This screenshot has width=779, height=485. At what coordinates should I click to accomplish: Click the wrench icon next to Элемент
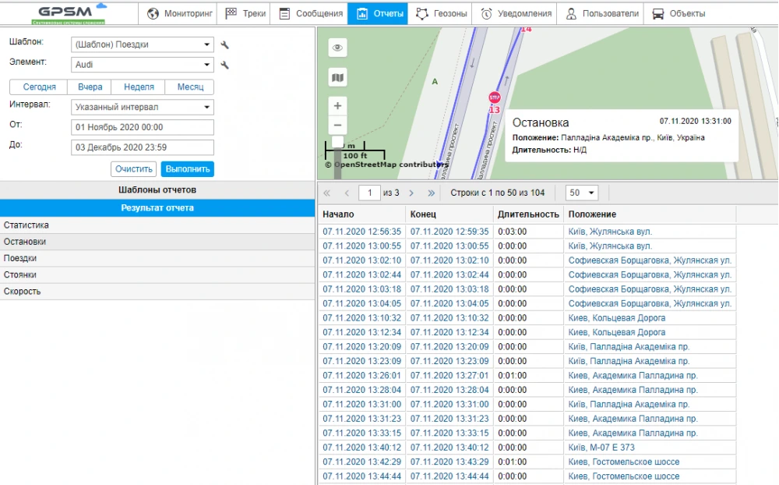pos(225,65)
